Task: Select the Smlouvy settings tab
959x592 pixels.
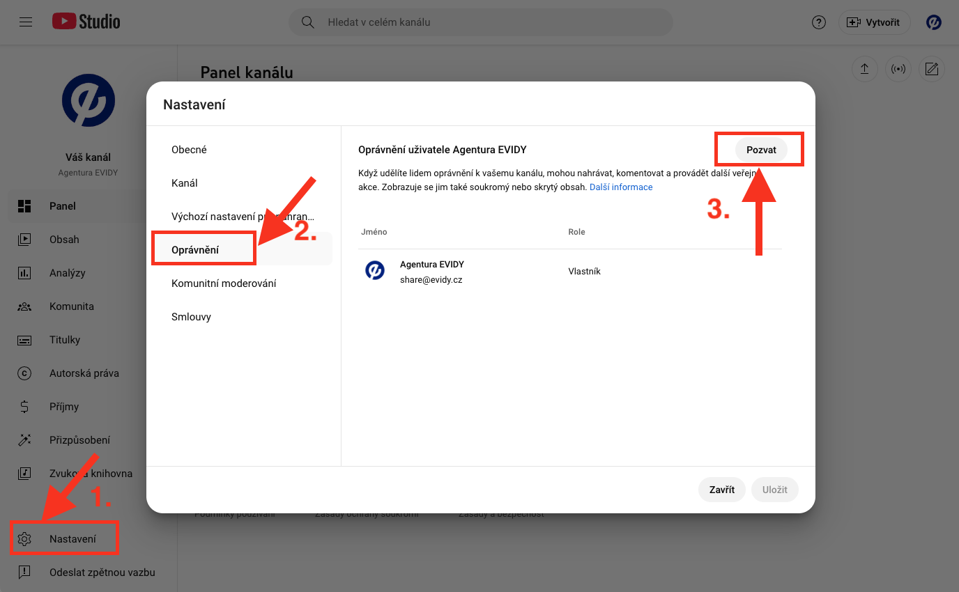Action: pos(191,317)
